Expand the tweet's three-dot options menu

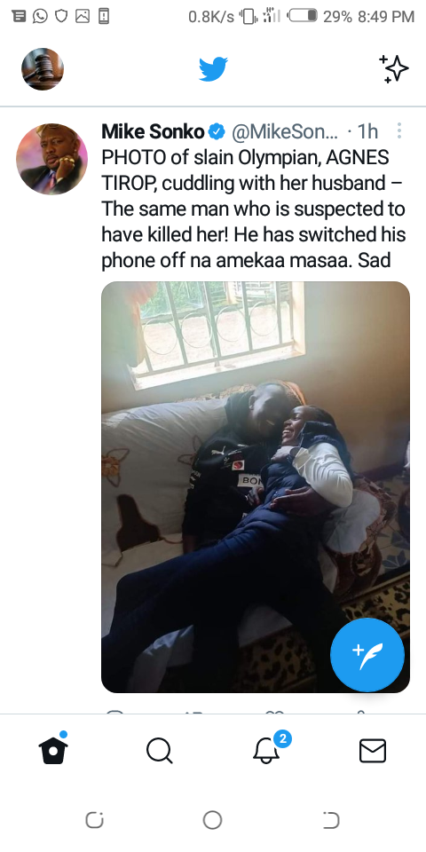(398, 131)
